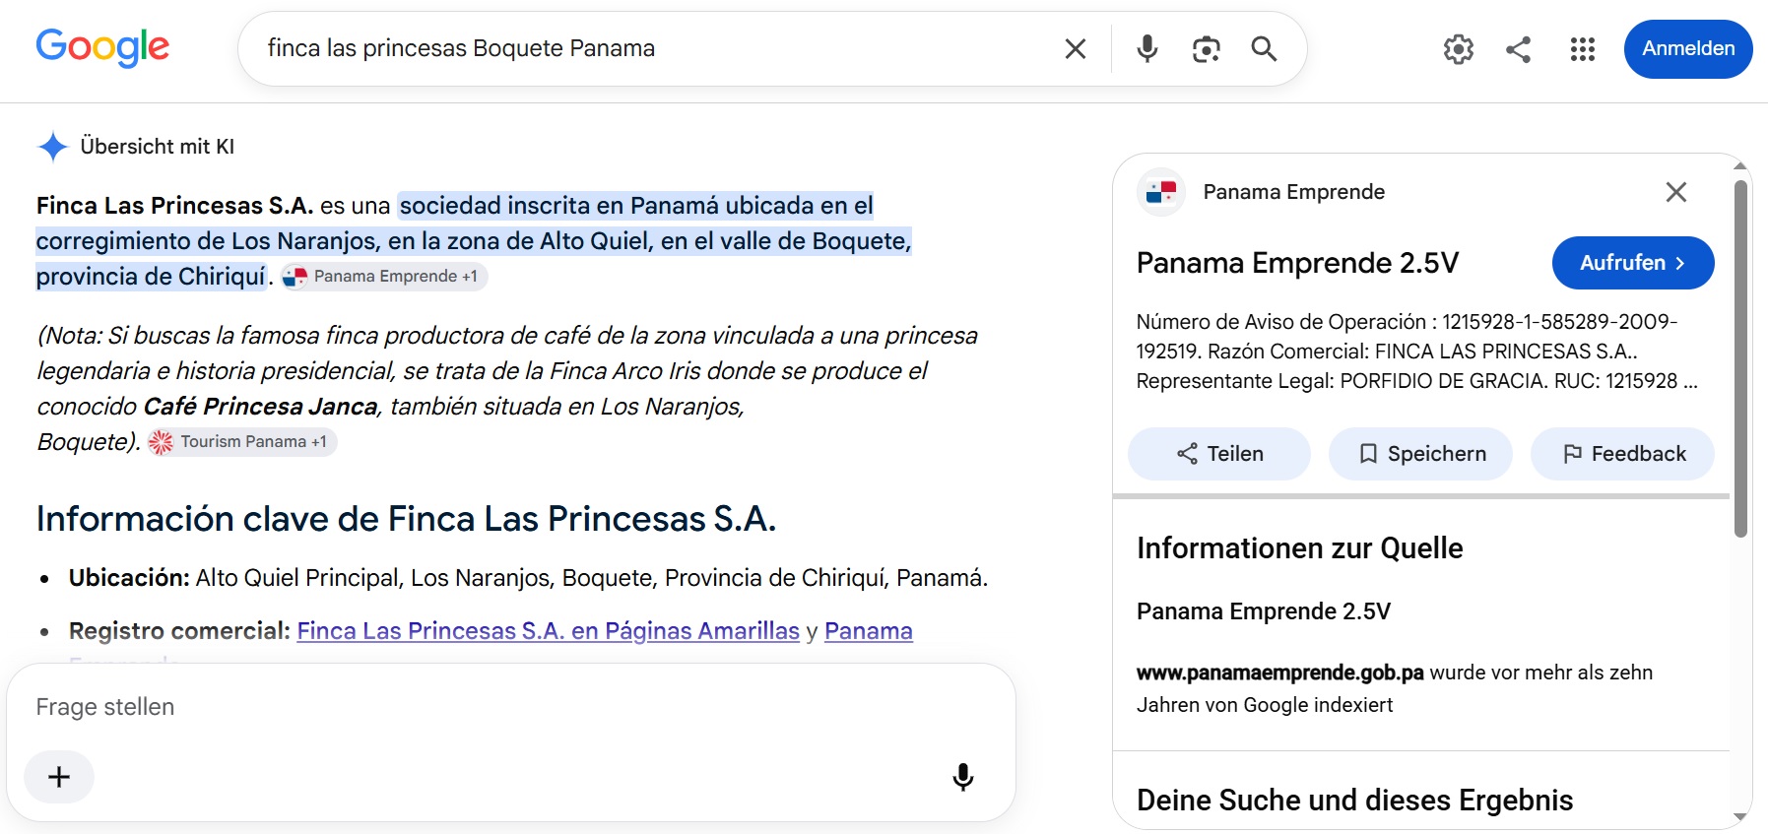Open quick settings gear icon

click(x=1458, y=48)
